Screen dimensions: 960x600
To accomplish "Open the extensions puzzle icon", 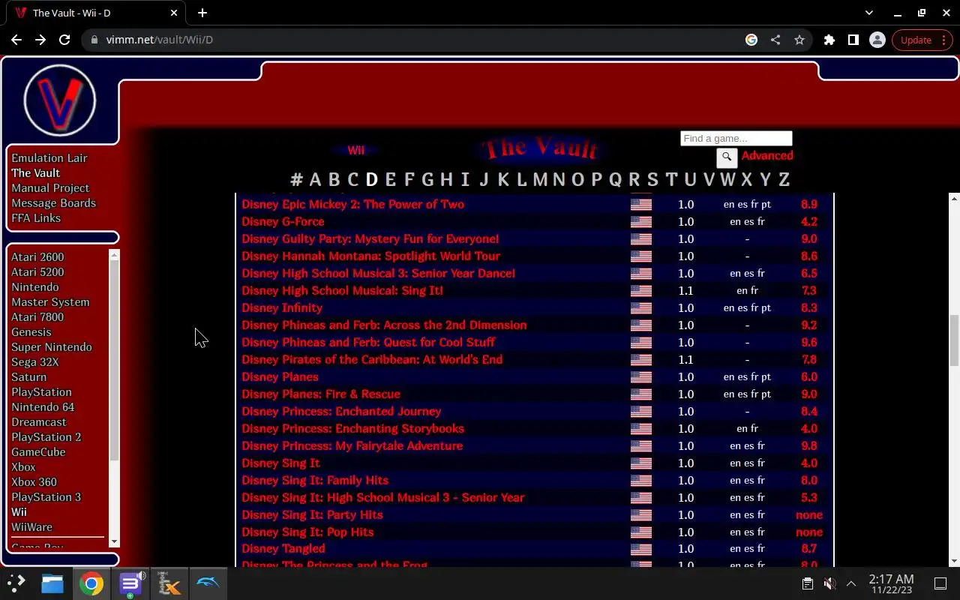I will click(x=829, y=40).
